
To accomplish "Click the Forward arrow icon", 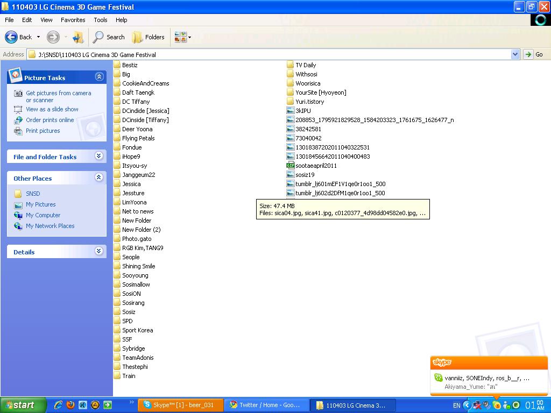I will [x=53, y=37].
